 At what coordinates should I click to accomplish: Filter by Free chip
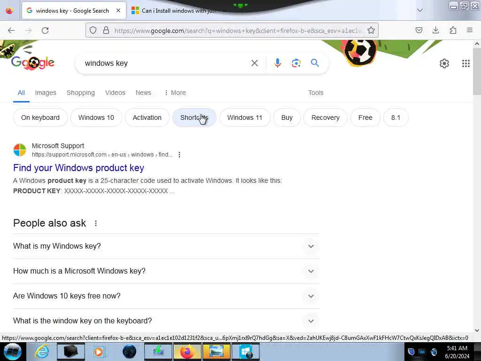365,118
